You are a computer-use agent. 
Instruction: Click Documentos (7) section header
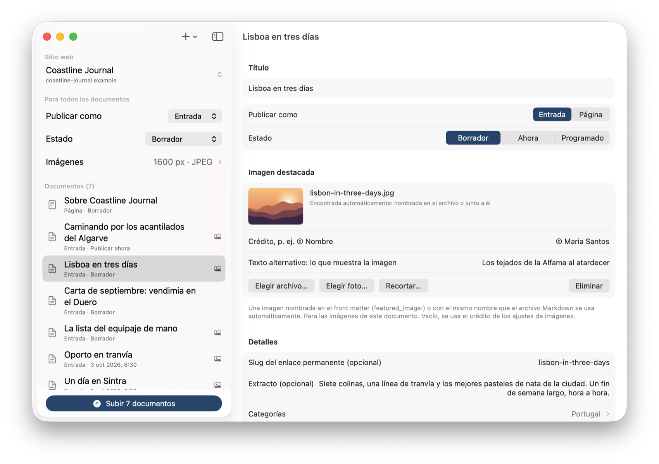click(x=69, y=186)
